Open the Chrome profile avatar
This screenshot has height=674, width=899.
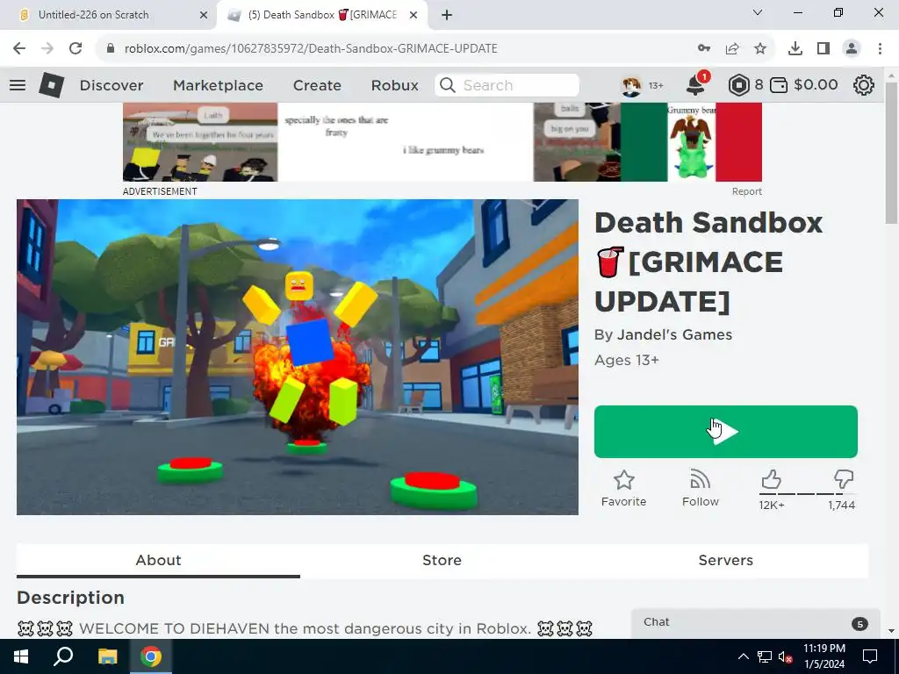tap(852, 49)
